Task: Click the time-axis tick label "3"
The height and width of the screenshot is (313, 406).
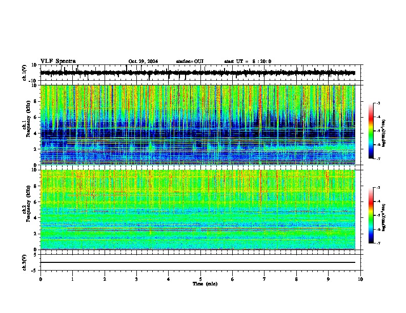Action: [x=136, y=279]
